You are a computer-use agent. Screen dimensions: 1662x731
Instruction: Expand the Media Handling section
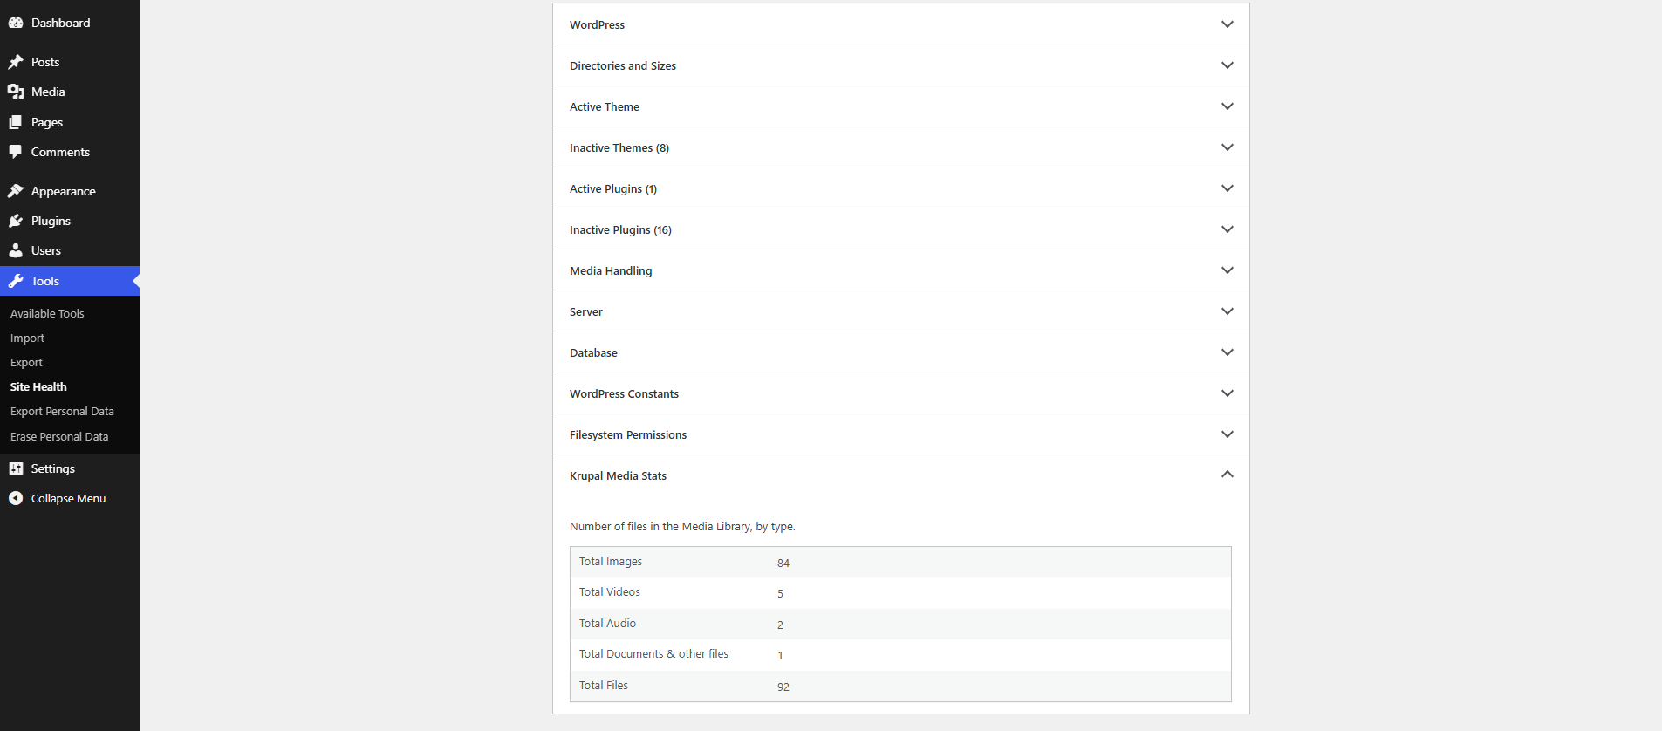point(901,270)
